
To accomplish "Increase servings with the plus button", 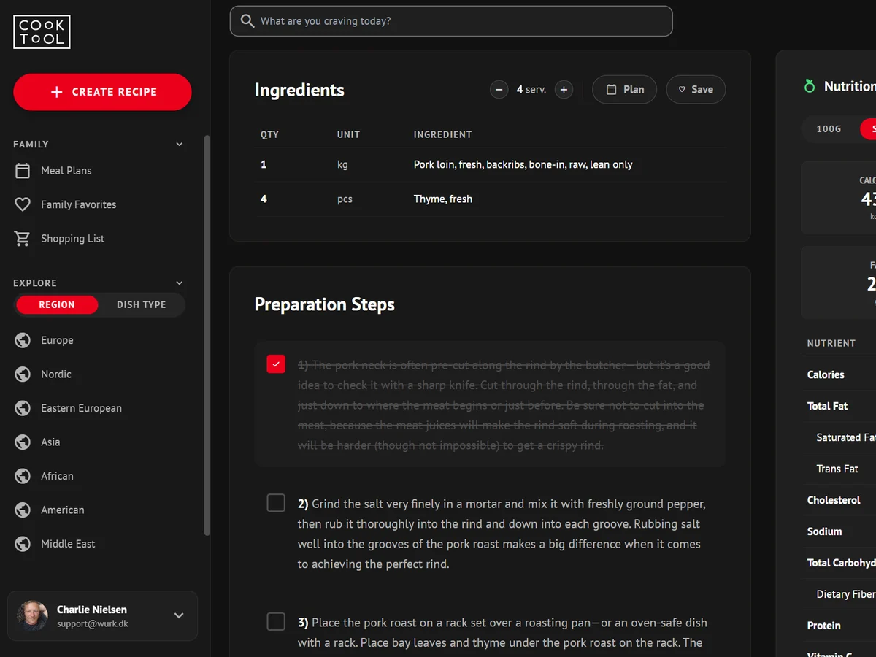I will tap(564, 90).
